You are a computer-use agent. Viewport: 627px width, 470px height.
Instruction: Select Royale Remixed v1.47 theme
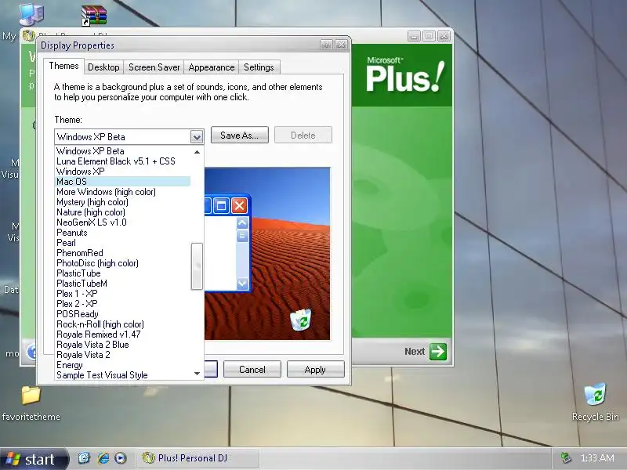tap(122, 334)
